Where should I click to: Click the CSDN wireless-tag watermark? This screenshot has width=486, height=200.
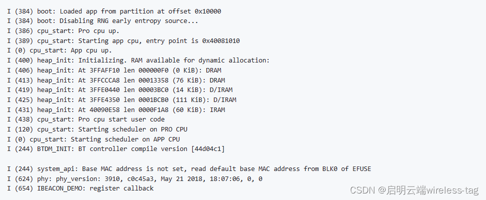(414, 190)
